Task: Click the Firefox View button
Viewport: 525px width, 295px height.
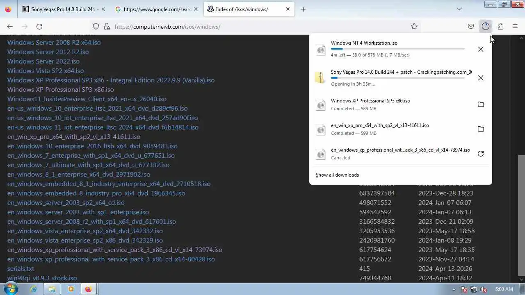Action: click(8, 9)
